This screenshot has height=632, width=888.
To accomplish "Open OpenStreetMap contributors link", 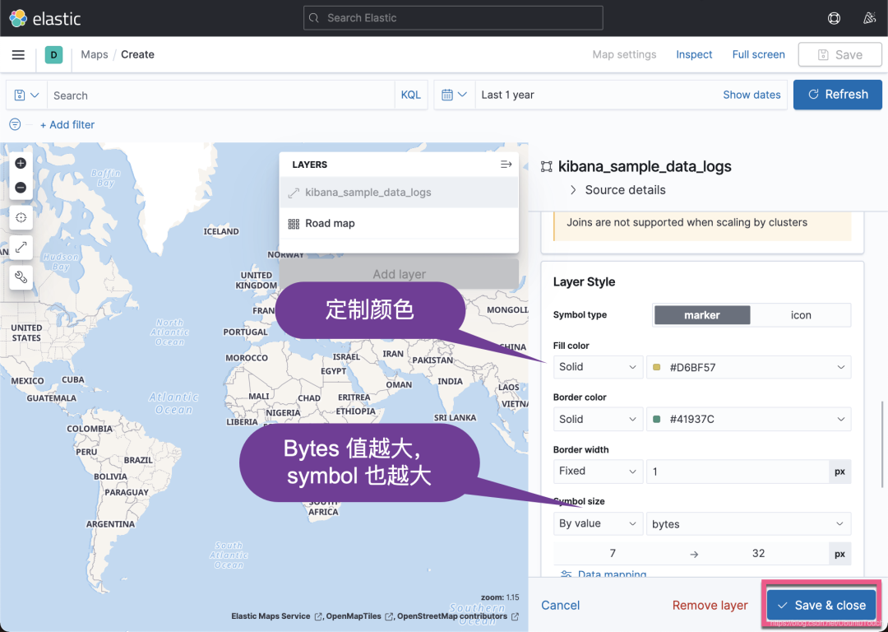I will tap(458, 616).
